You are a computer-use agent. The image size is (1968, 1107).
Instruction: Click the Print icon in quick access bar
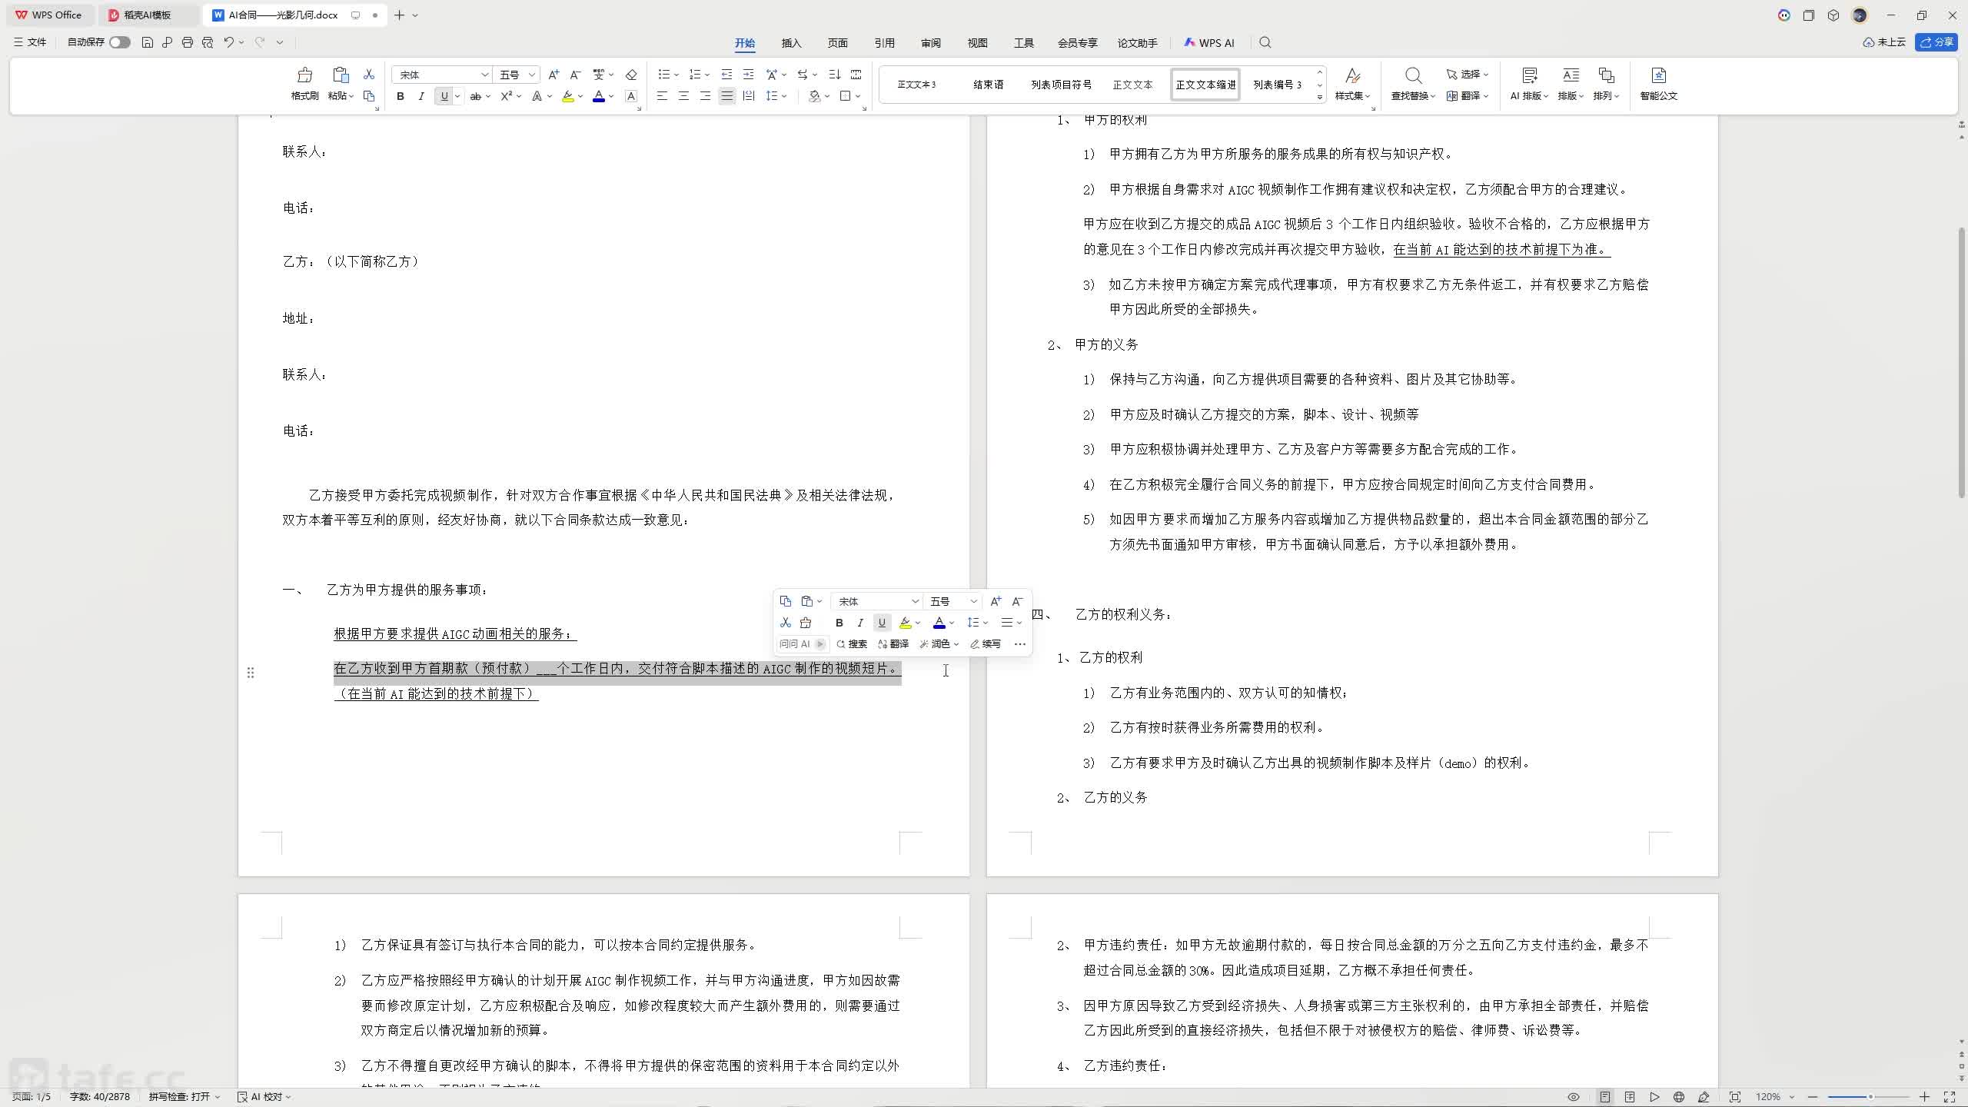(188, 42)
